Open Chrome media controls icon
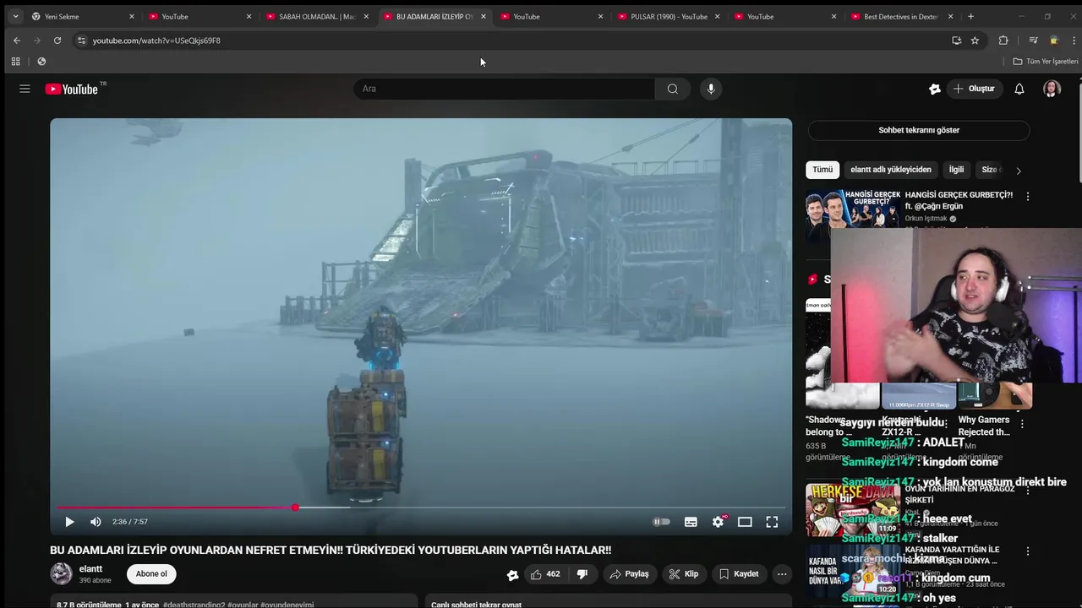1082x608 pixels. click(x=1033, y=41)
